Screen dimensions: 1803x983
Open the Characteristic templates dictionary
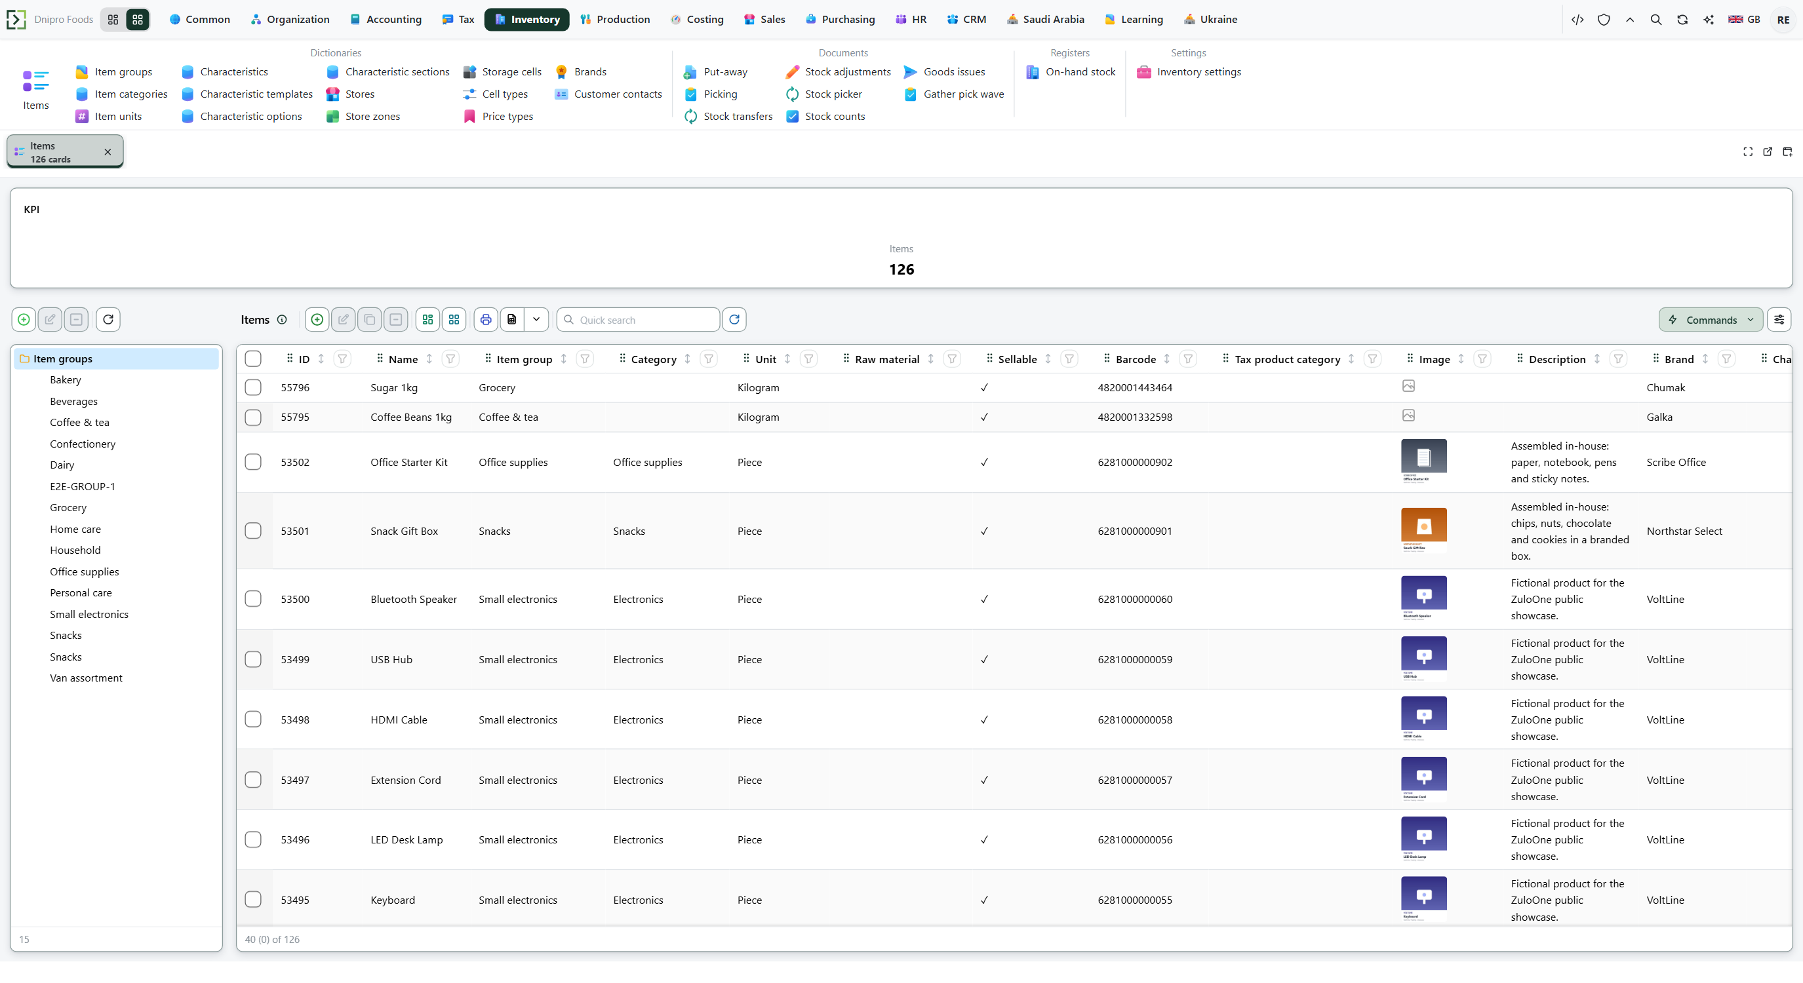pyautogui.click(x=247, y=94)
